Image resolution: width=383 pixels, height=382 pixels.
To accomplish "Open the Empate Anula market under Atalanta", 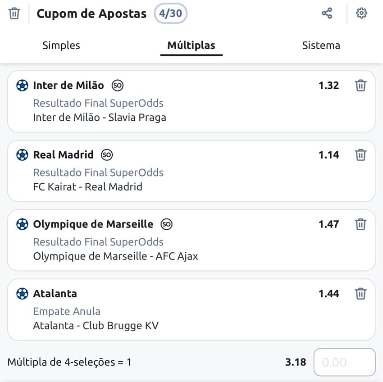I will click(67, 311).
